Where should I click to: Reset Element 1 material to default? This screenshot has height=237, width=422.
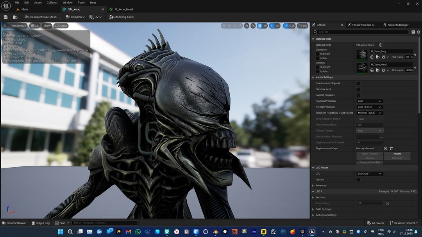[415, 68]
